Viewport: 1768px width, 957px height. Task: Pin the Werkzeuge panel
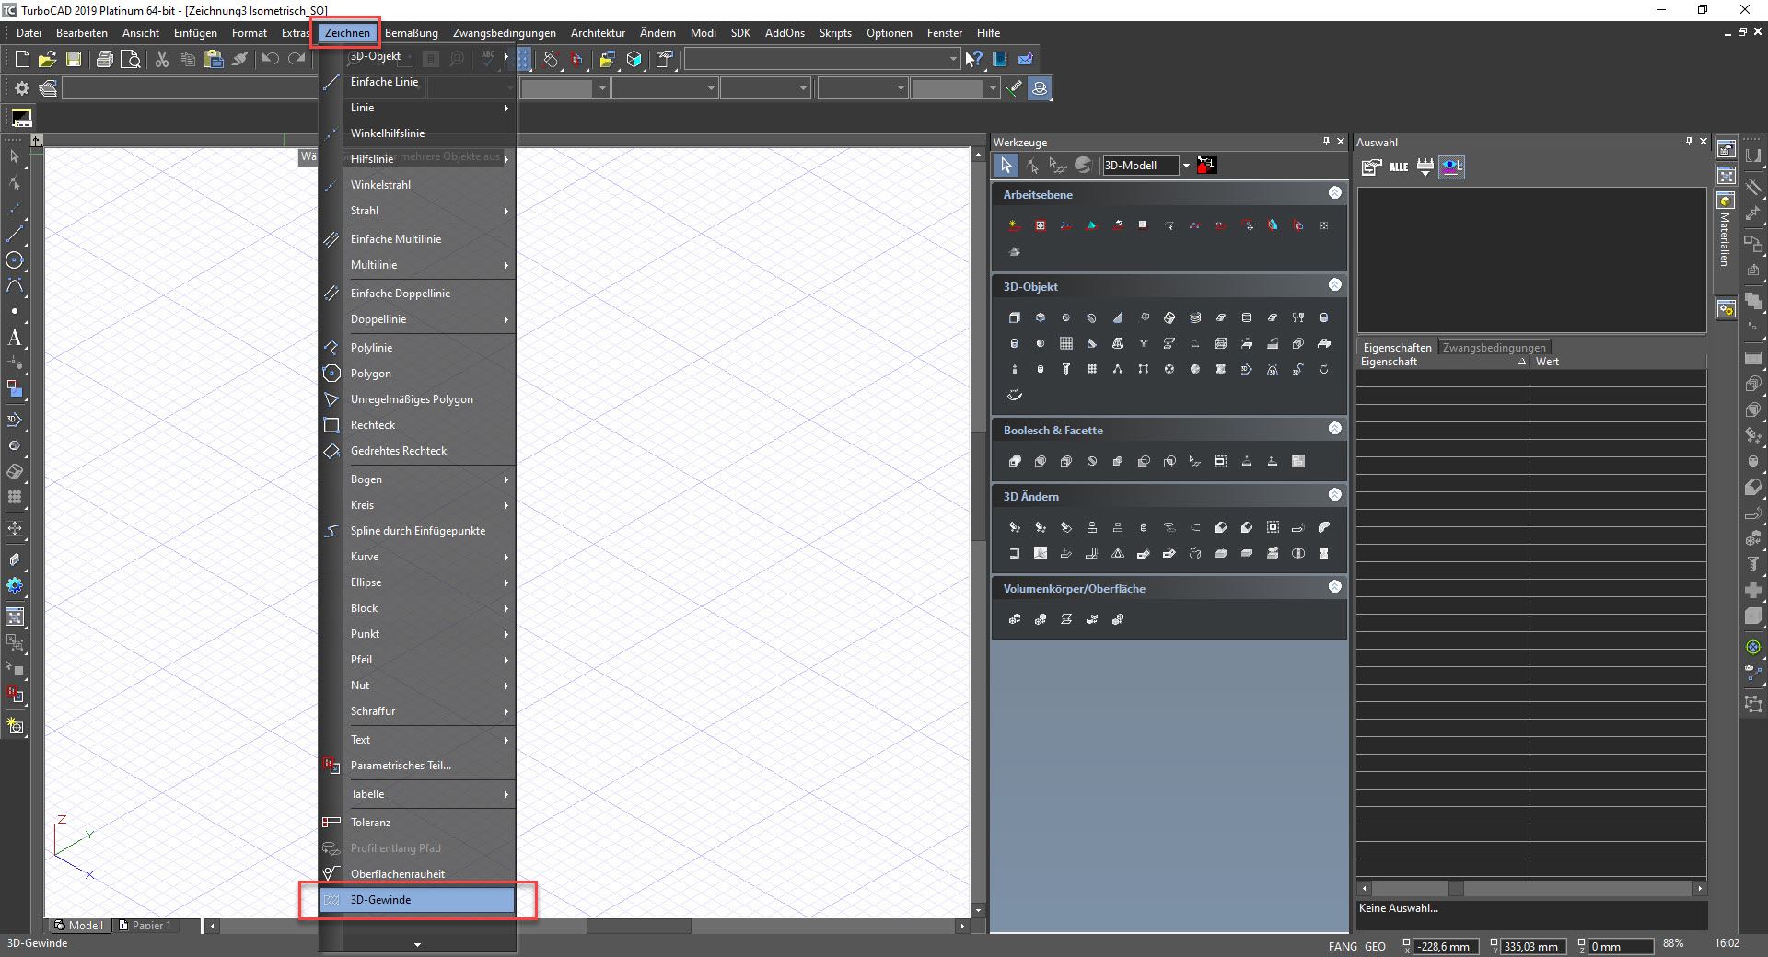click(x=1326, y=142)
